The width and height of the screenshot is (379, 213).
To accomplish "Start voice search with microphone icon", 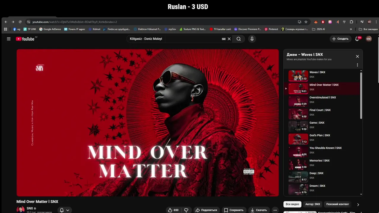I will [x=252, y=39].
